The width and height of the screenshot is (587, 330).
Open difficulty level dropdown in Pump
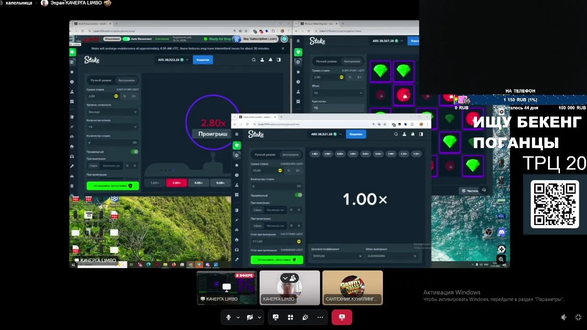(112, 112)
